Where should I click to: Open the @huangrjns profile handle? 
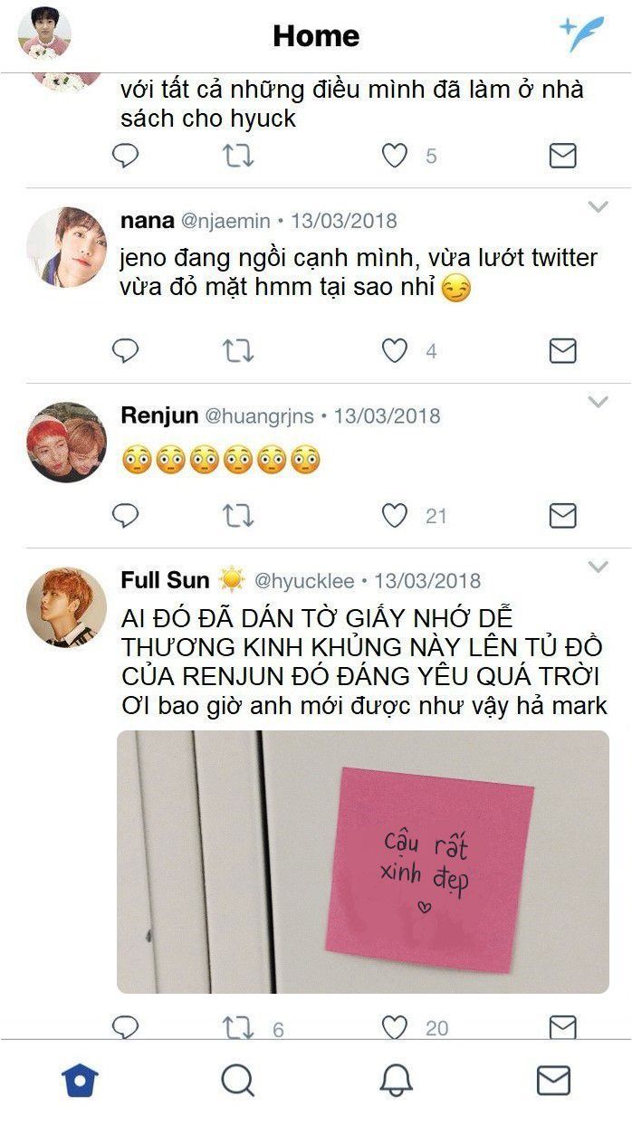click(x=259, y=416)
